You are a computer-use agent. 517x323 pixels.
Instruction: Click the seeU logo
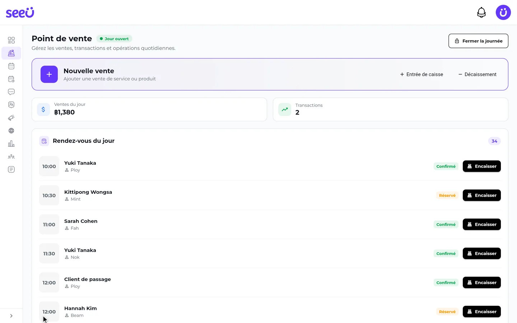point(20,13)
